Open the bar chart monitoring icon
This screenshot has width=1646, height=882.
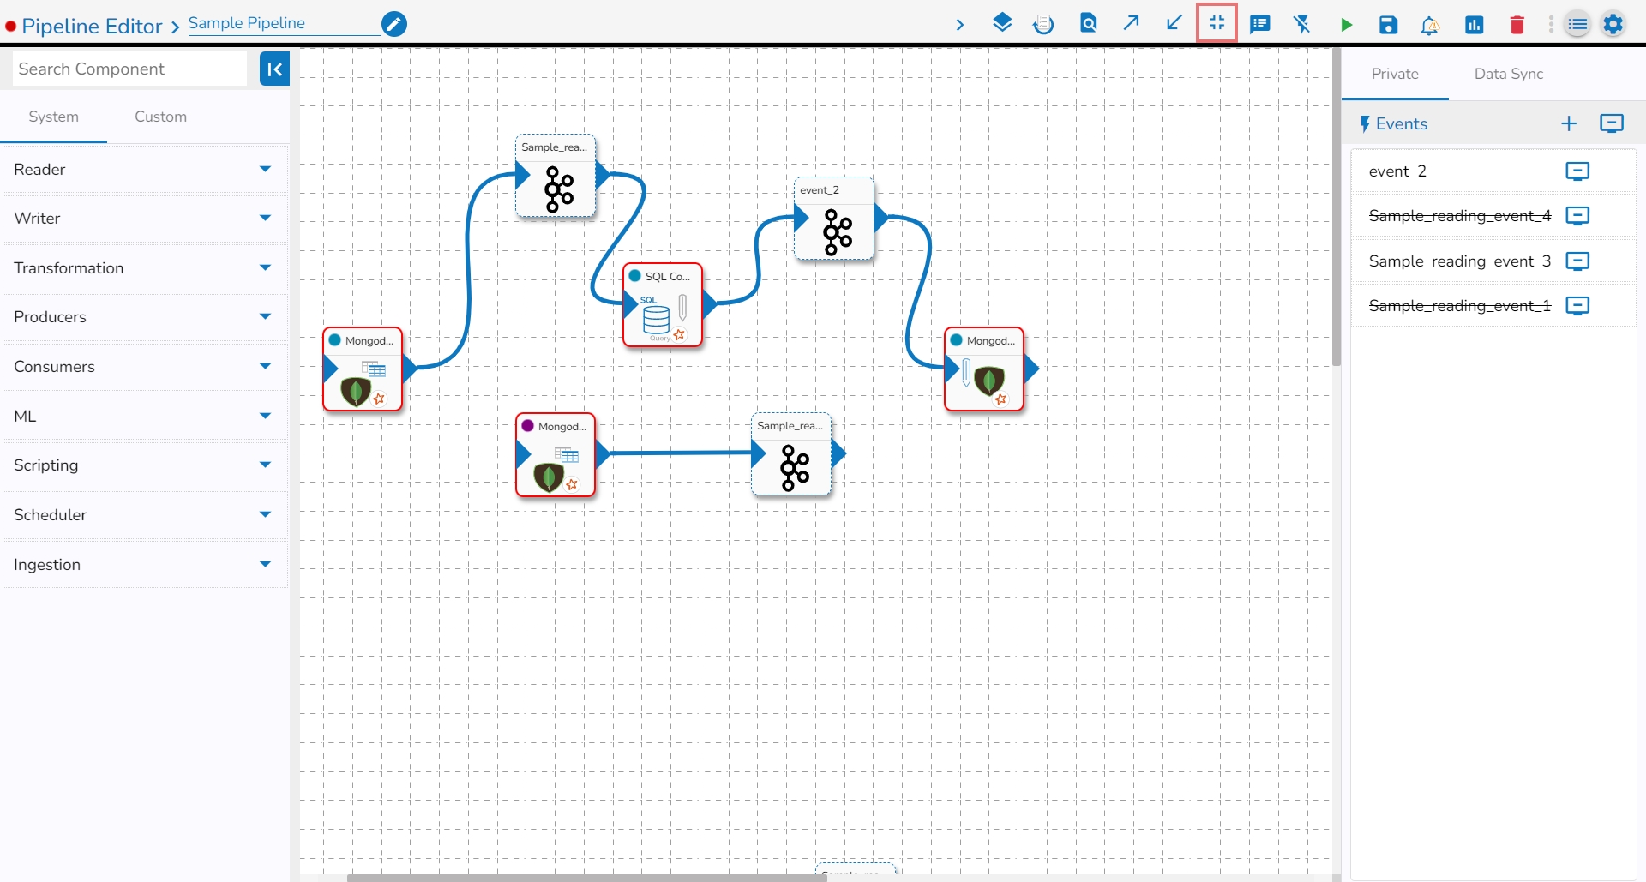click(x=1475, y=25)
